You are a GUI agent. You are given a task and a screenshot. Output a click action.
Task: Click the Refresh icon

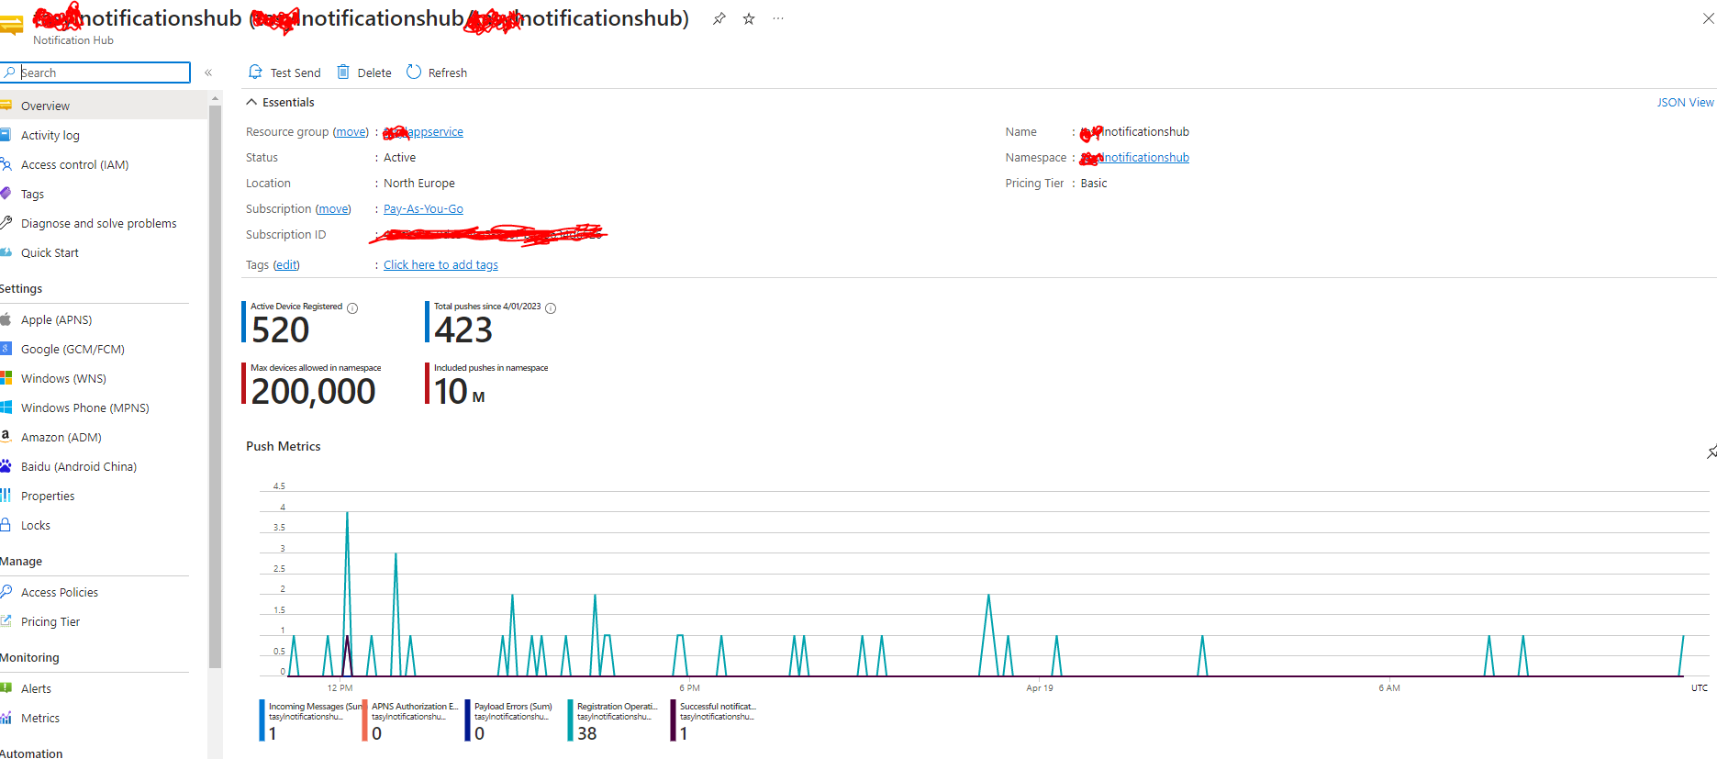414,72
